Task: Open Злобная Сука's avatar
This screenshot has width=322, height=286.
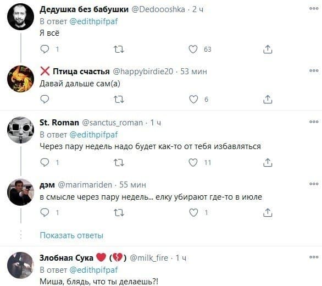Action: pos(20,265)
